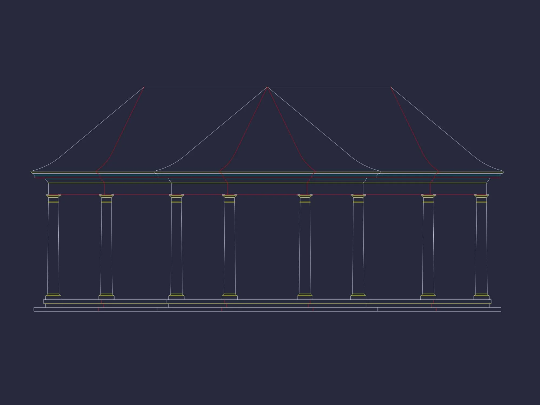Click the central roof apex point

point(267,87)
